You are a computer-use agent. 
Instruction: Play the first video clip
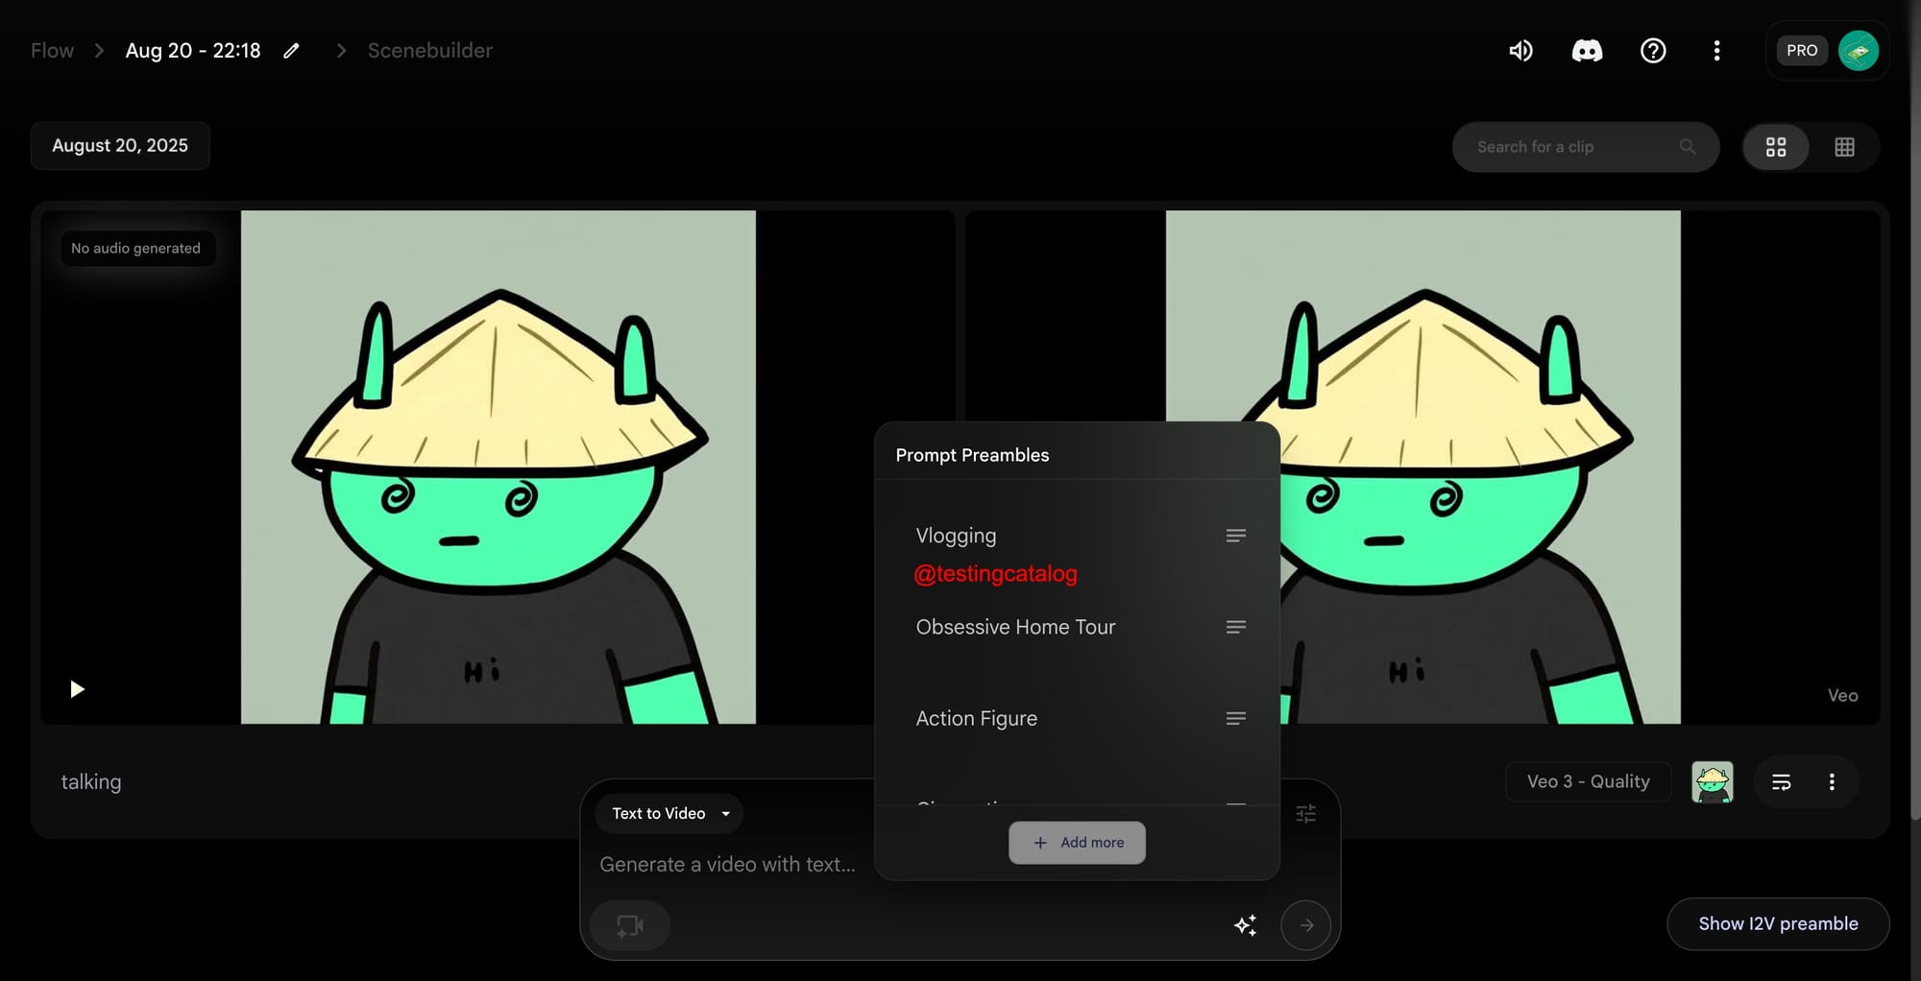pyautogui.click(x=77, y=689)
